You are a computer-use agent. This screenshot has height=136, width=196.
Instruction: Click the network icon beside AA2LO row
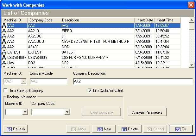pos(4,31)
